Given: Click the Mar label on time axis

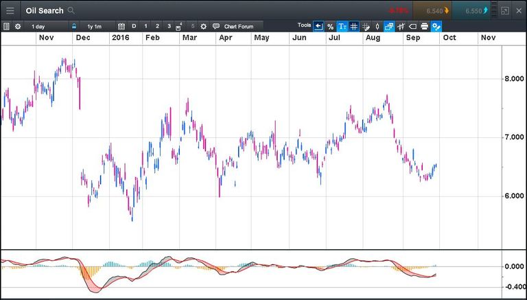Looking at the screenshot, I should point(189,38).
